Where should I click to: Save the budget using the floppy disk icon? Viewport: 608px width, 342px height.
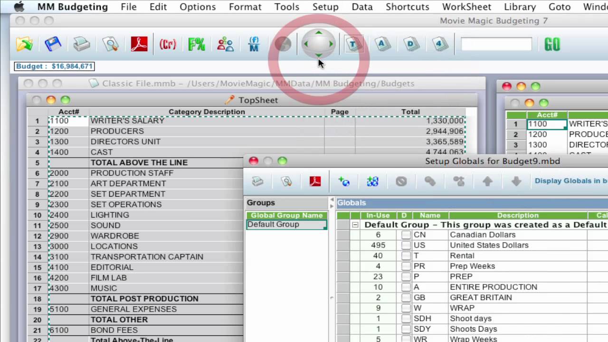click(x=53, y=44)
